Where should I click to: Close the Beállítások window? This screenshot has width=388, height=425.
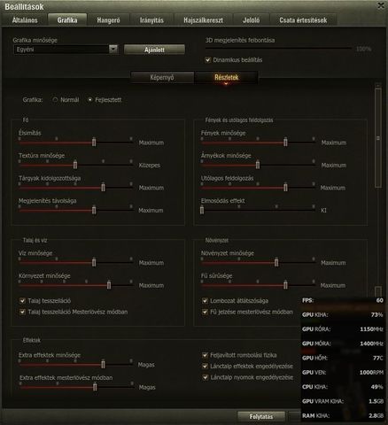click(381, 5)
